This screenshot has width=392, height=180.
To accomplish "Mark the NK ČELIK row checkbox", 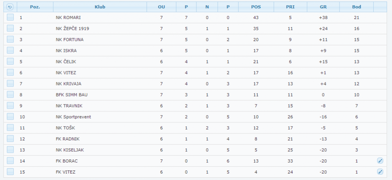I will click(10, 61).
